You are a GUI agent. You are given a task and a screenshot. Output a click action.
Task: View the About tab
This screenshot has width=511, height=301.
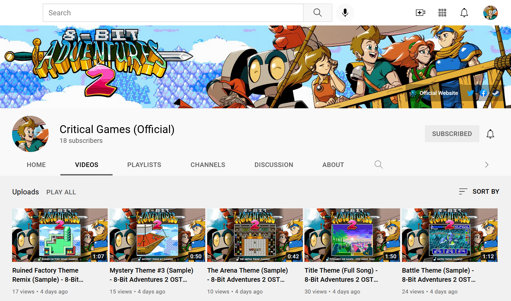tap(333, 165)
